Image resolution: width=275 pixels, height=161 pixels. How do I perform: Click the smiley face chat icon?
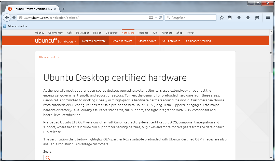click(x=257, y=18)
